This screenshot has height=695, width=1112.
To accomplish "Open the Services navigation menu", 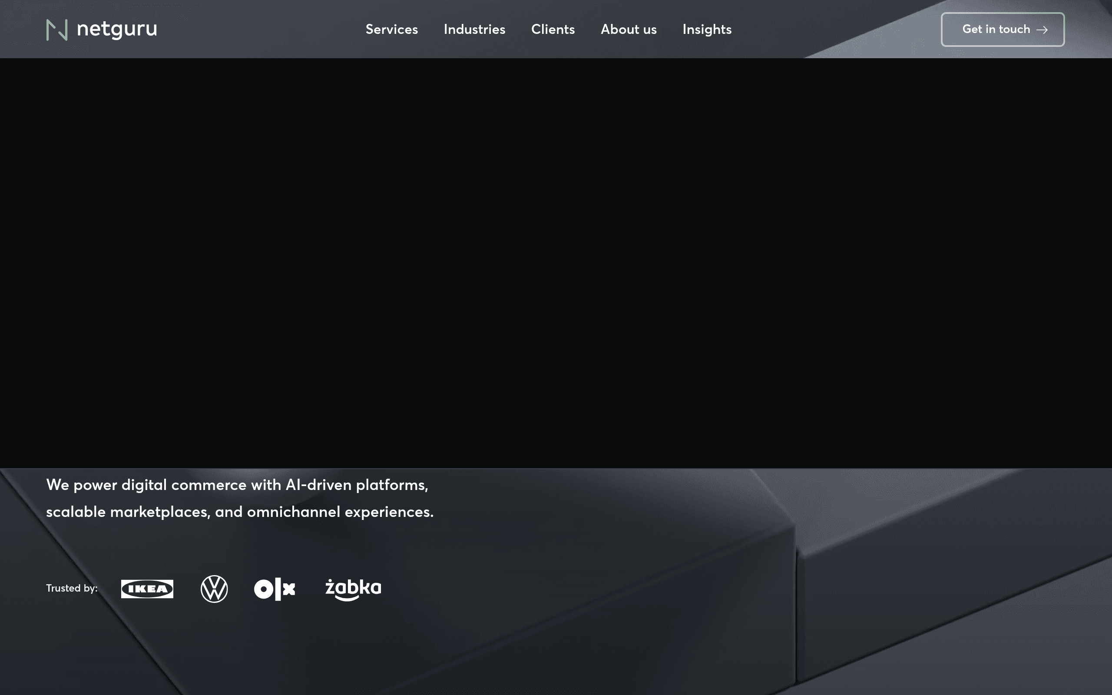I will click(391, 30).
